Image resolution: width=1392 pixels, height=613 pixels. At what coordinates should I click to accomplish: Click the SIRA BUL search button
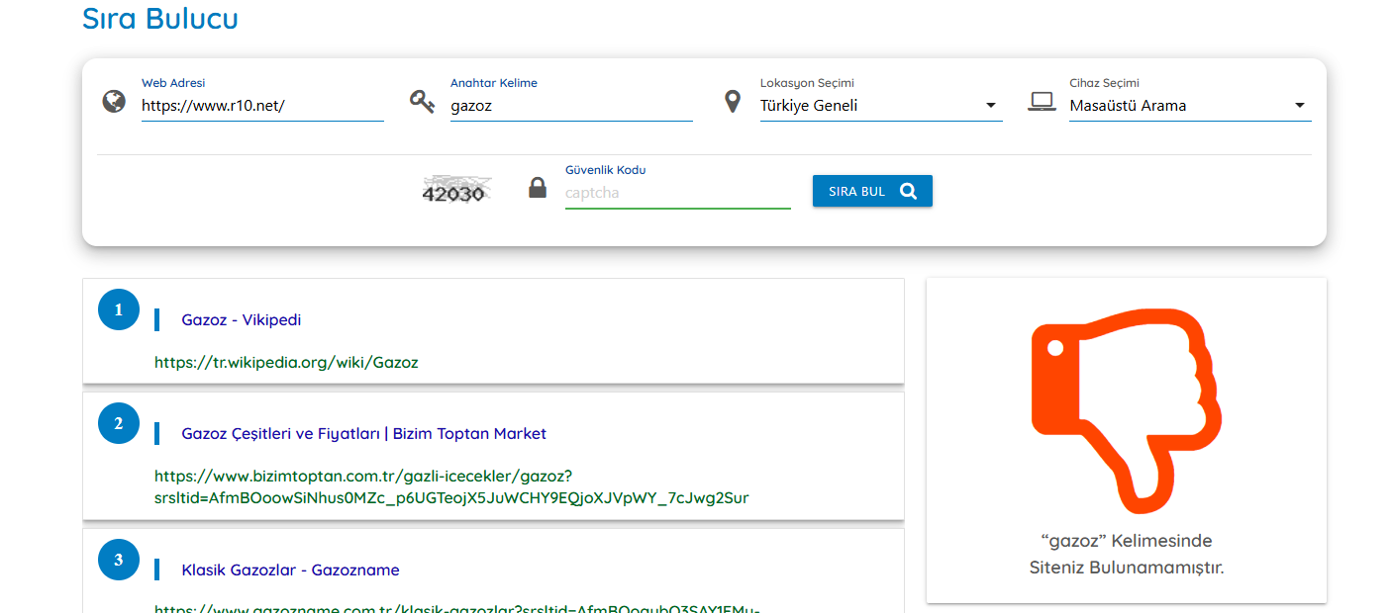click(x=872, y=191)
